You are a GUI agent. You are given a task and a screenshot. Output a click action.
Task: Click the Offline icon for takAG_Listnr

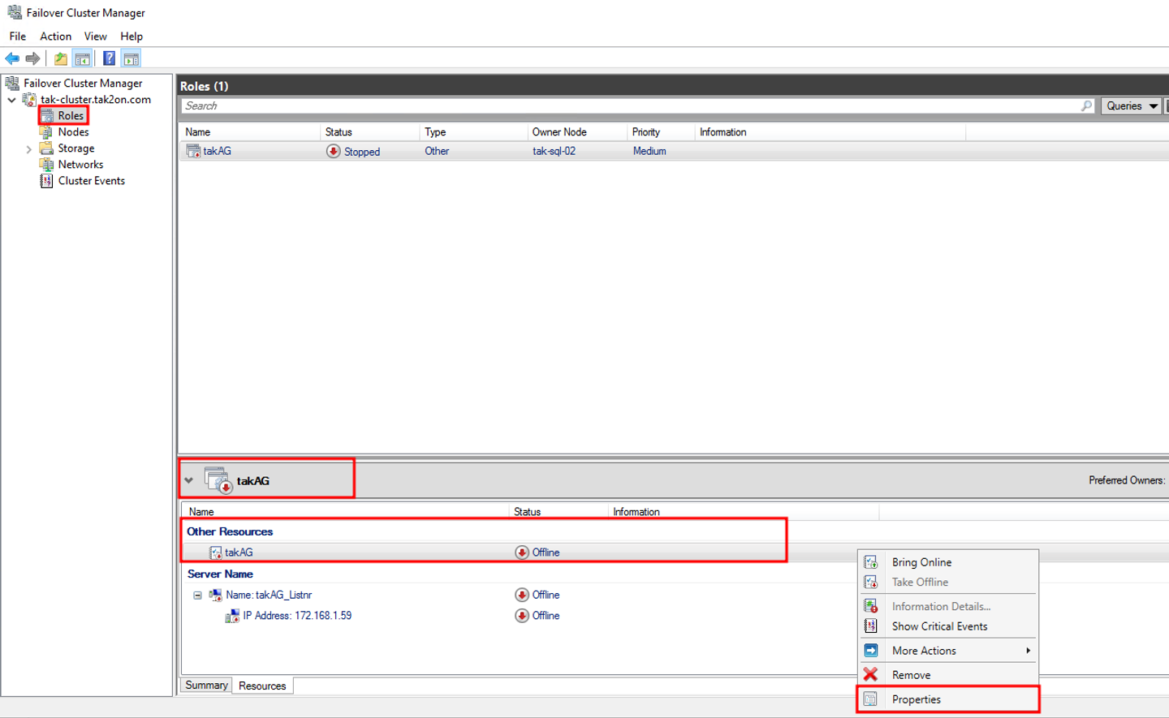[x=522, y=595]
